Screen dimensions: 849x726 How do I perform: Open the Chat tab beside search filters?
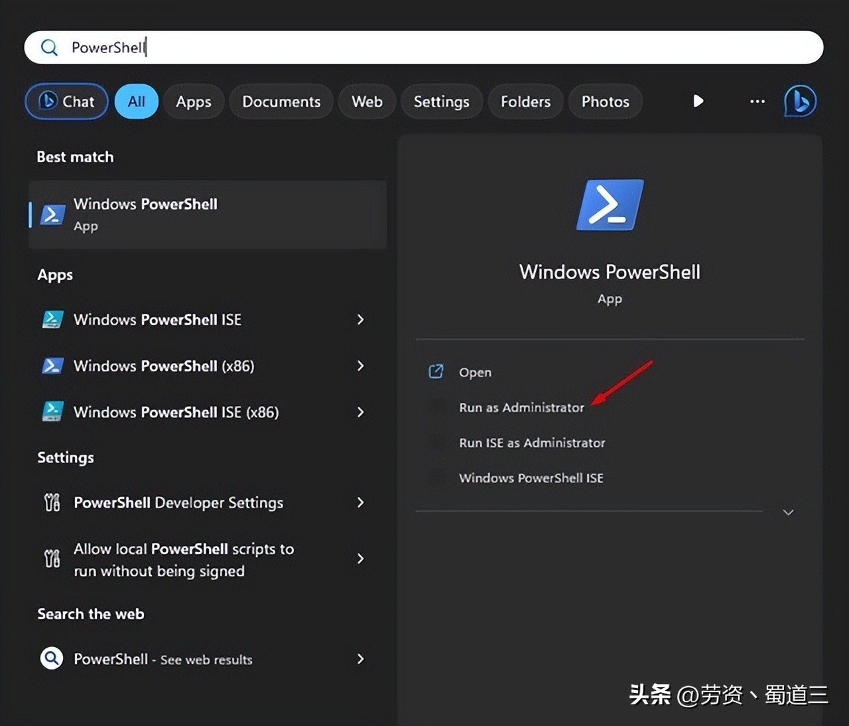pos(66,101)
